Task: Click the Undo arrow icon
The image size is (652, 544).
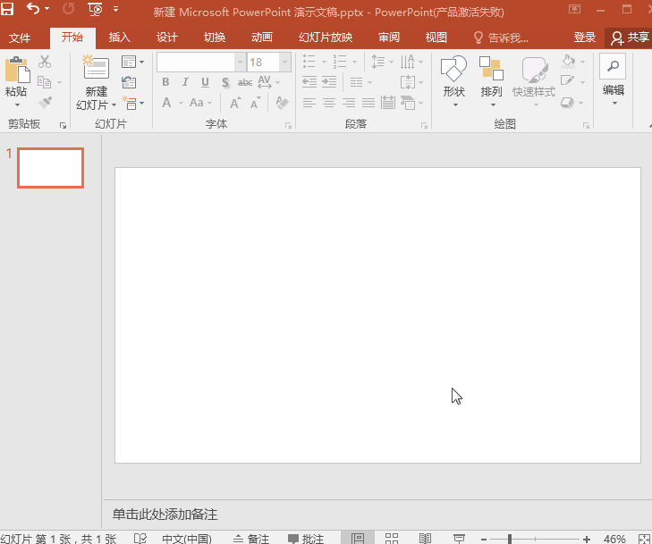Action: pyautogui.click(x=33, y=11)
